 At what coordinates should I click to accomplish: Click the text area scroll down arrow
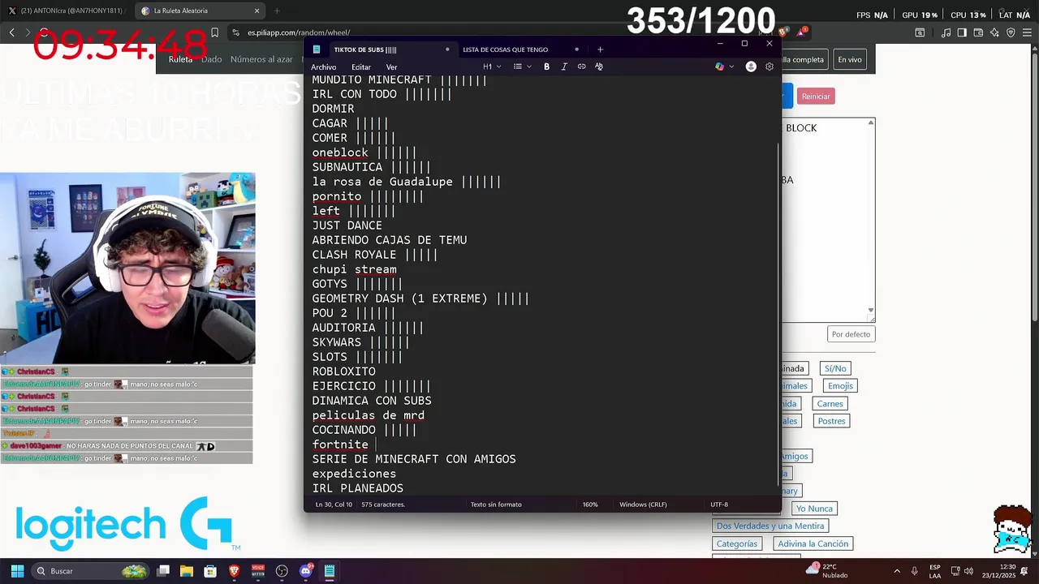(x=871, y=311)
